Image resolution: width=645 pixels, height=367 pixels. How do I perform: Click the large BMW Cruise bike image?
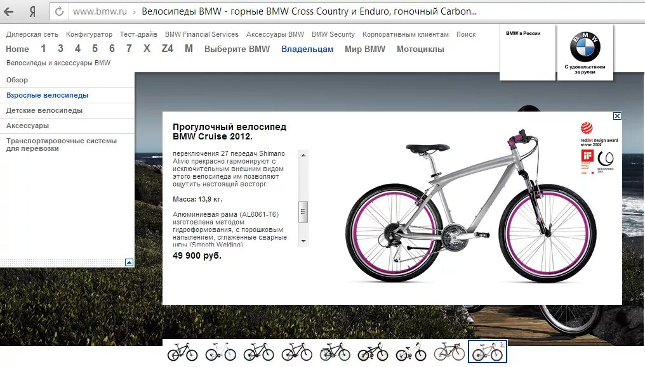pos(470,207)
